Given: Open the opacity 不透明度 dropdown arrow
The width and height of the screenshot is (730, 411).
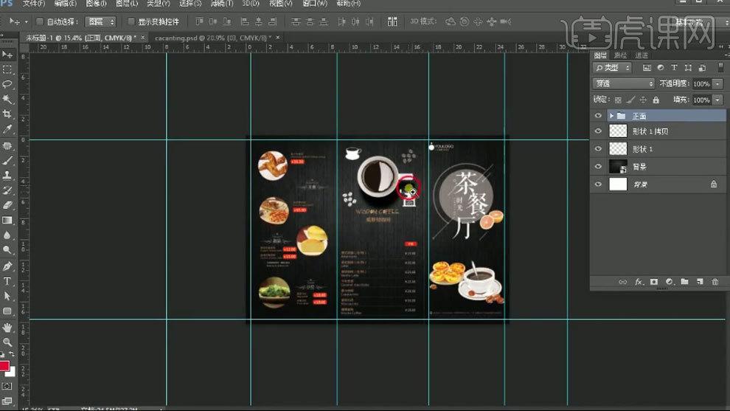Looking at the screenshot, I should coord(718,84).
